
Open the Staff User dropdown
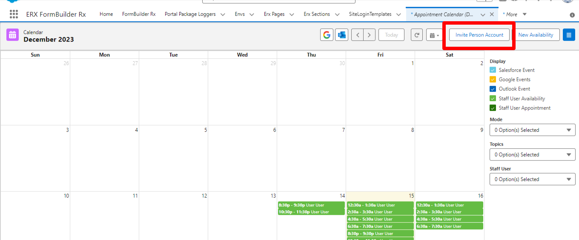pyautogui.click(x=533, y=179)
